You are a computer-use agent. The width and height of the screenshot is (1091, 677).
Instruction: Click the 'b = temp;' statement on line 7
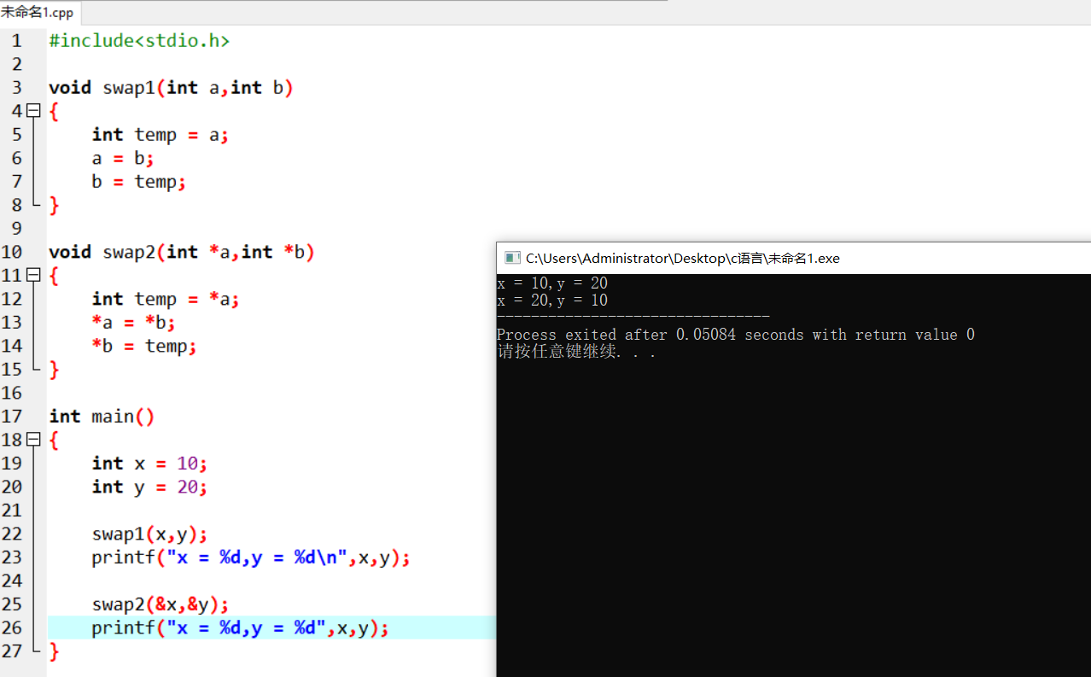point(138,182)
